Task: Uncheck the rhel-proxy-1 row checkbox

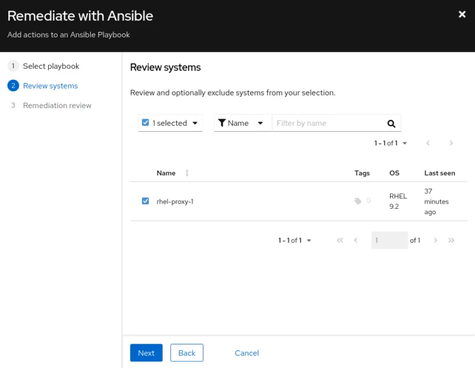Action: click(145, 201)
